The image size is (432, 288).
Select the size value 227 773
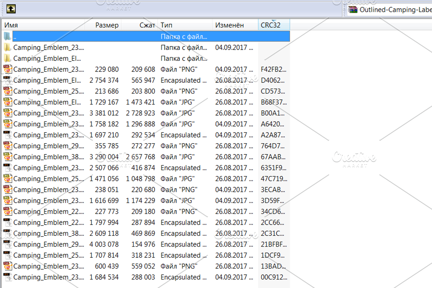[x=107, y=211]
